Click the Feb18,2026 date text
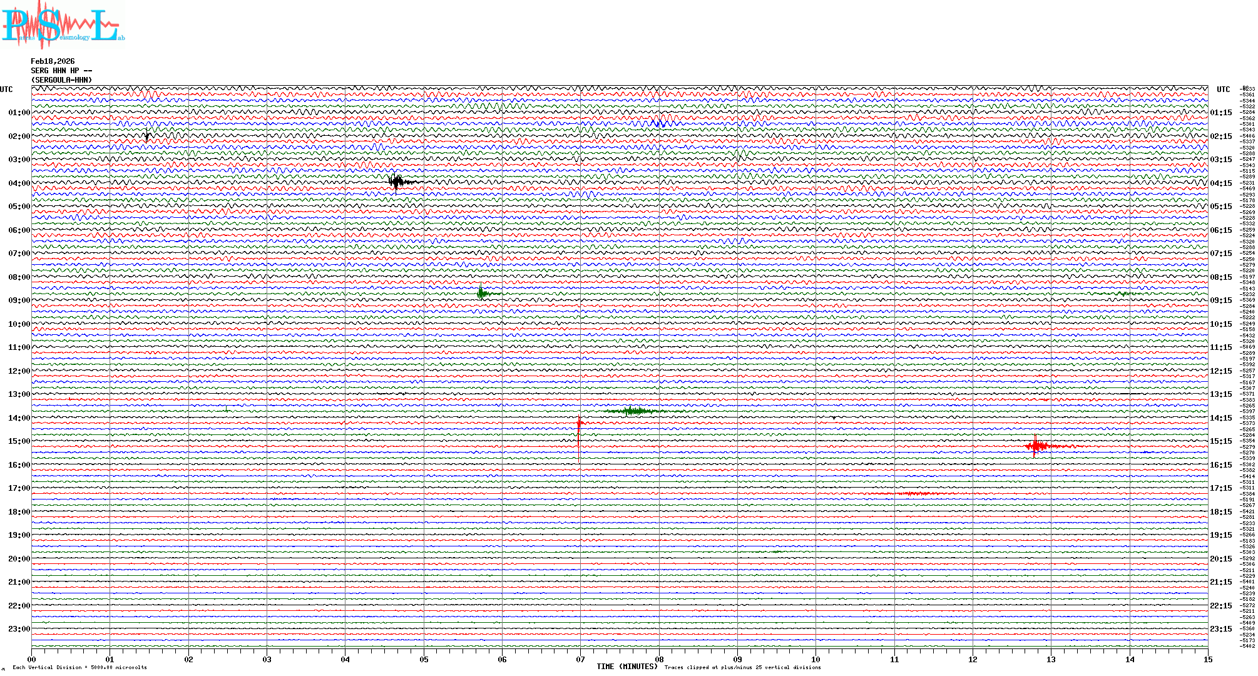The height and width of the screenshot is (676, 1258). tap(53, 61)
